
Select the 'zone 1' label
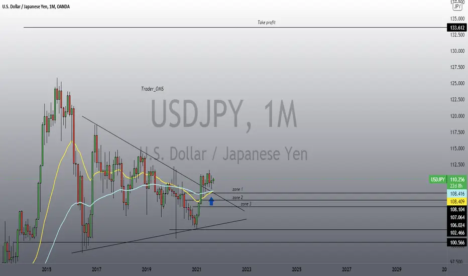[238, 189]
